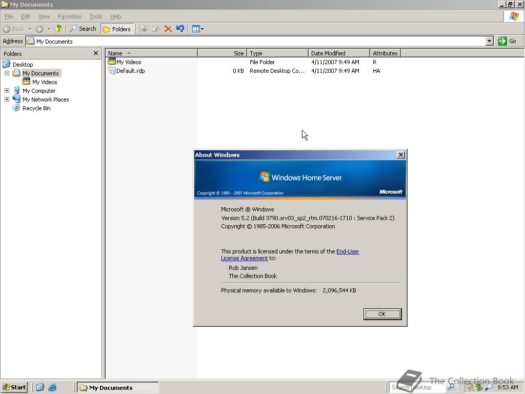
Task: Click the red Delete toolbar icon
Action: click(168, 29)
